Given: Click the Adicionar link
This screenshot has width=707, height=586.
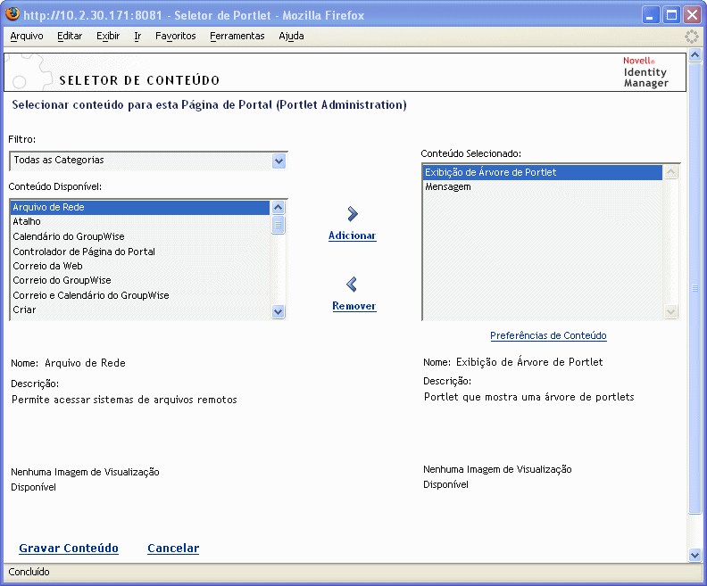Looking at the screenshot, I should click(352, 235).
